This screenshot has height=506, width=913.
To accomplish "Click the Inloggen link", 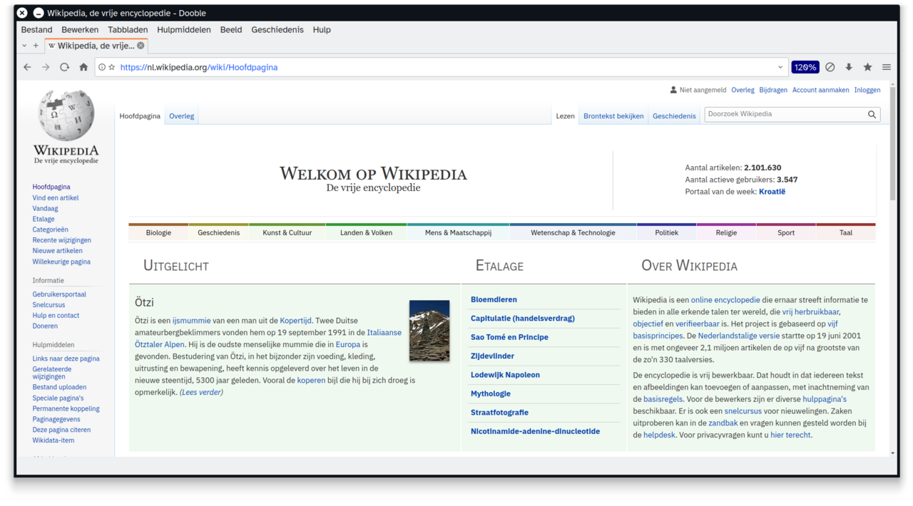I will point(867,90).
